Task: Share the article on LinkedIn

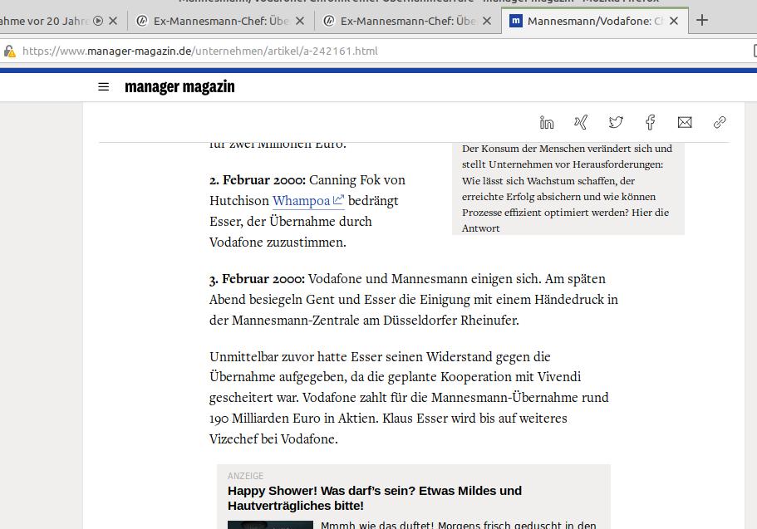Action: 547,123
